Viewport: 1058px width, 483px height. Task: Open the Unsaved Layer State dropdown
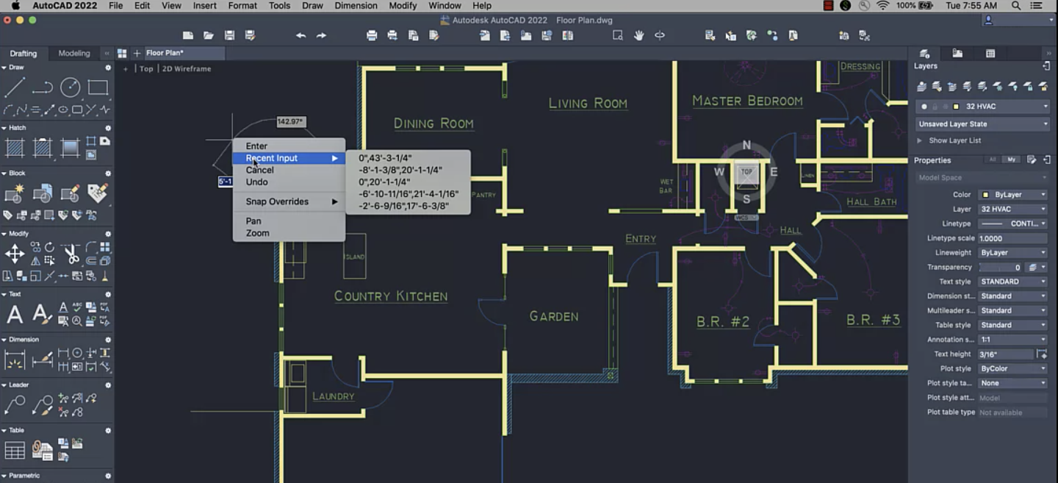point(982,124)
